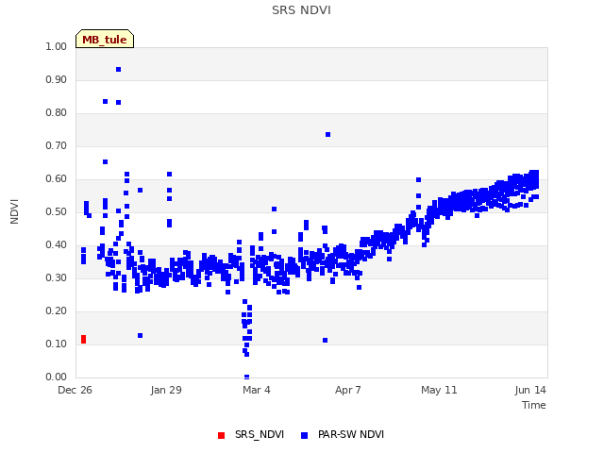Viewport: 604px width, 453px height.
Task: Click the NDVI y-axis title
Action: [14, 211]
